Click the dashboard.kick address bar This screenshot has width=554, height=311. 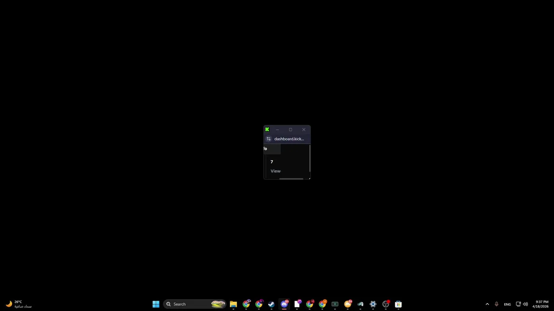tap(289, 139)
